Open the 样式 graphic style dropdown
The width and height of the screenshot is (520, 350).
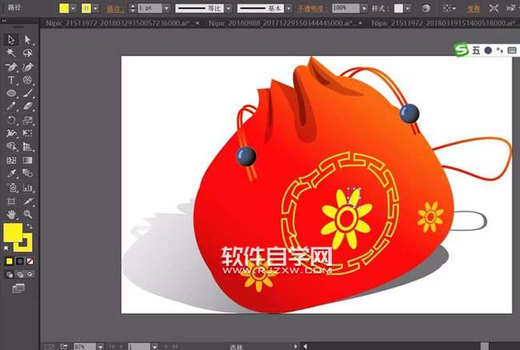click(x=407, y=8)
